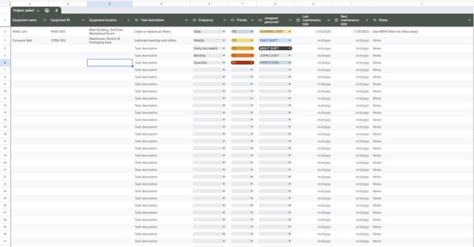The height and width of the screenshot is (247, 474).
Task: Click the selected empty cell C6
Action: click(x=110, y=62)
